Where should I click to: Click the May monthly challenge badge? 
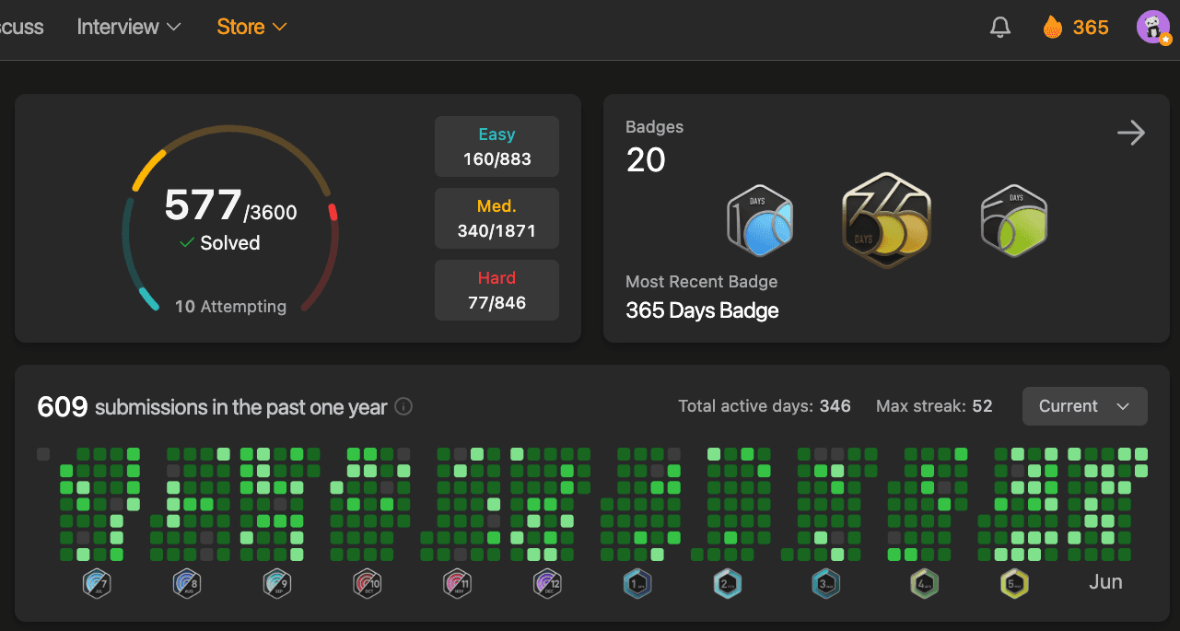(x=1013, y=582)
